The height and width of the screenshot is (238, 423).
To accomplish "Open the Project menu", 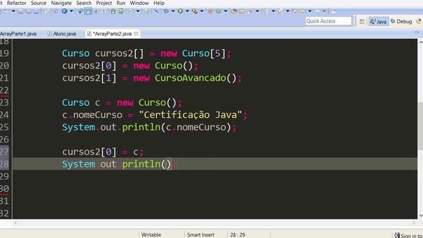I will (x=104, y=3).
